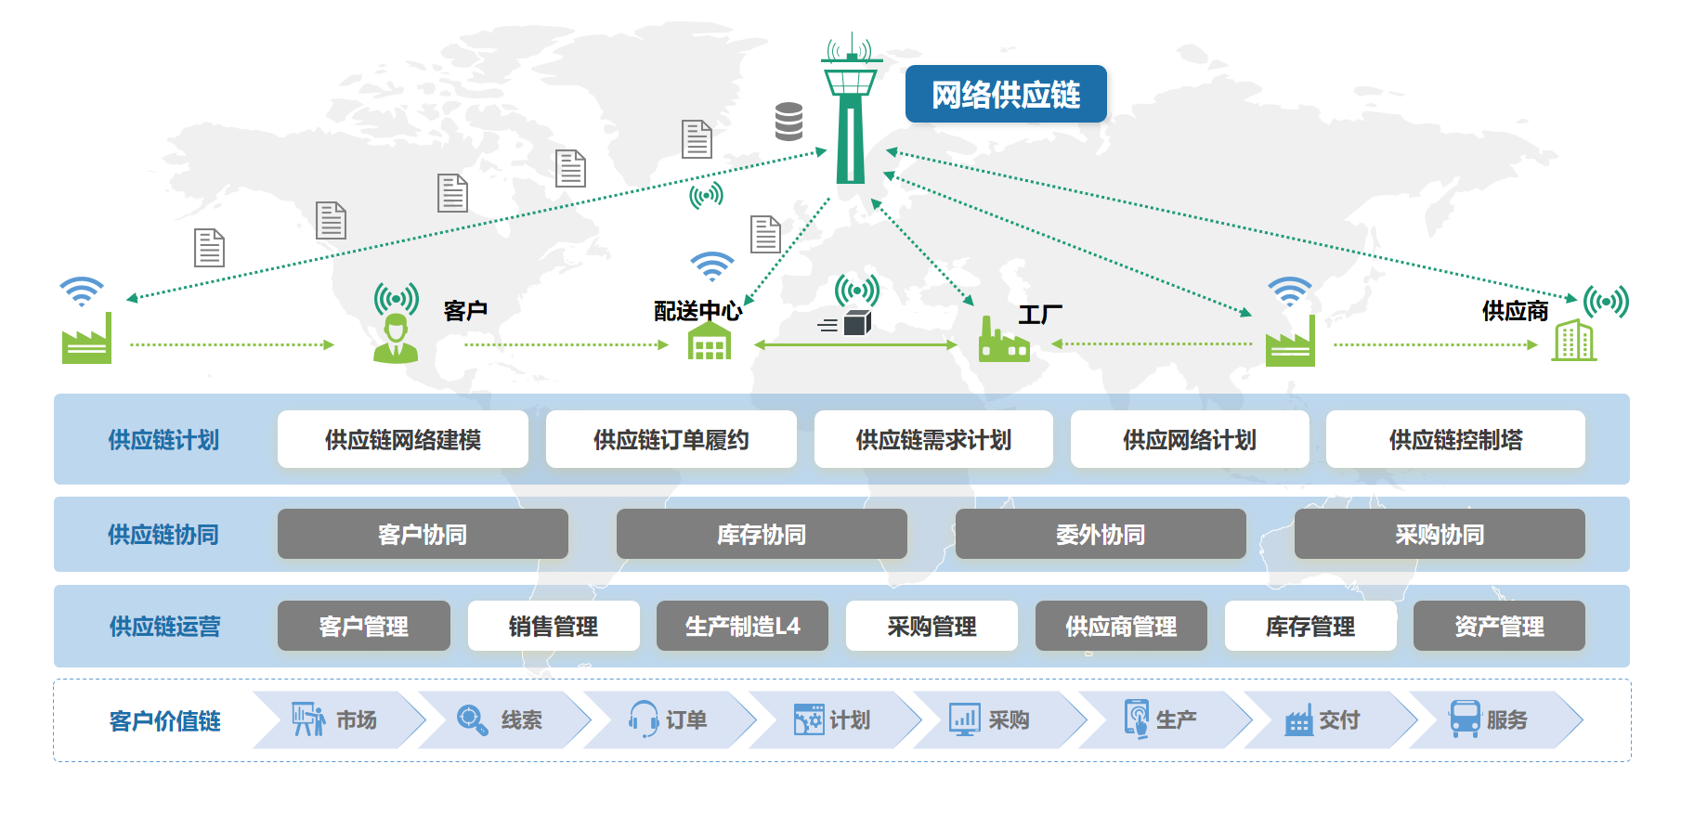Image resolution: width=1681 pixels, height=816 pixels.
Task: Click the green factory icon under 工厂
Action: tap(1003, 341)
